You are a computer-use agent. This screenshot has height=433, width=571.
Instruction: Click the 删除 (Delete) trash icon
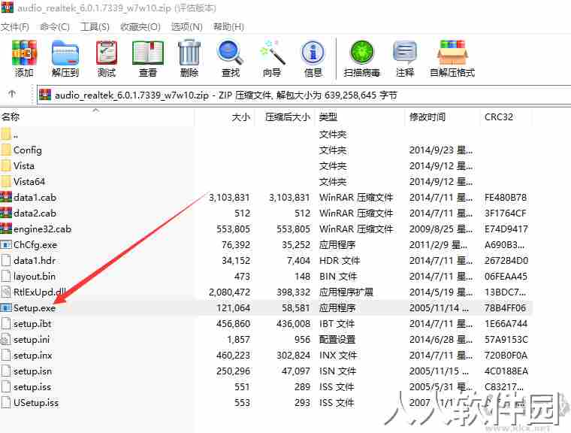[189, 53]
